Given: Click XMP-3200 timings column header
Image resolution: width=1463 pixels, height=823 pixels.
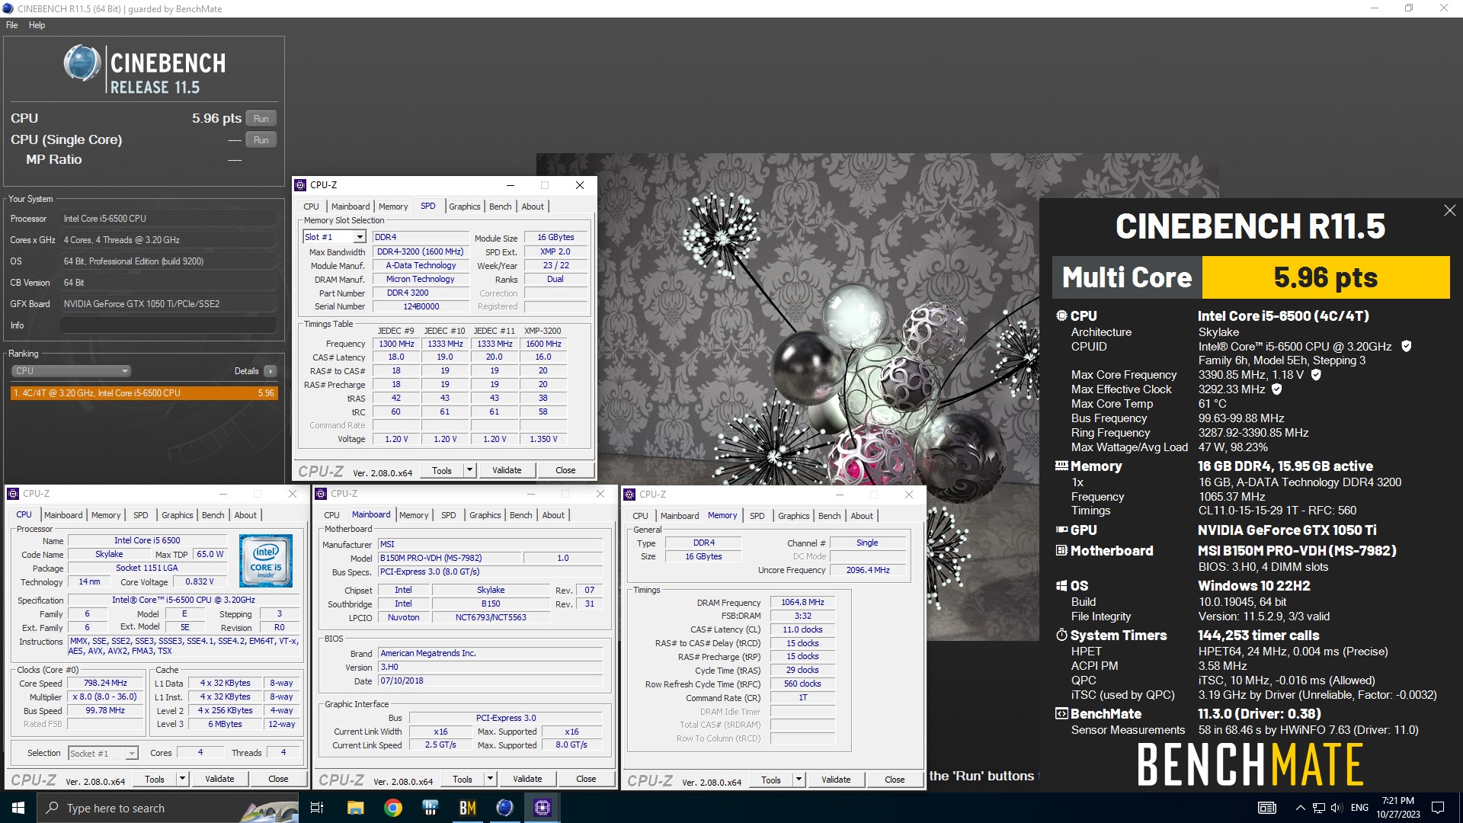Looking at the screenshot, I should (543, 331).
